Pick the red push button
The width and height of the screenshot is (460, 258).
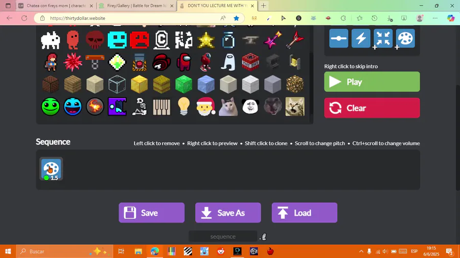[x=140, y=62]
